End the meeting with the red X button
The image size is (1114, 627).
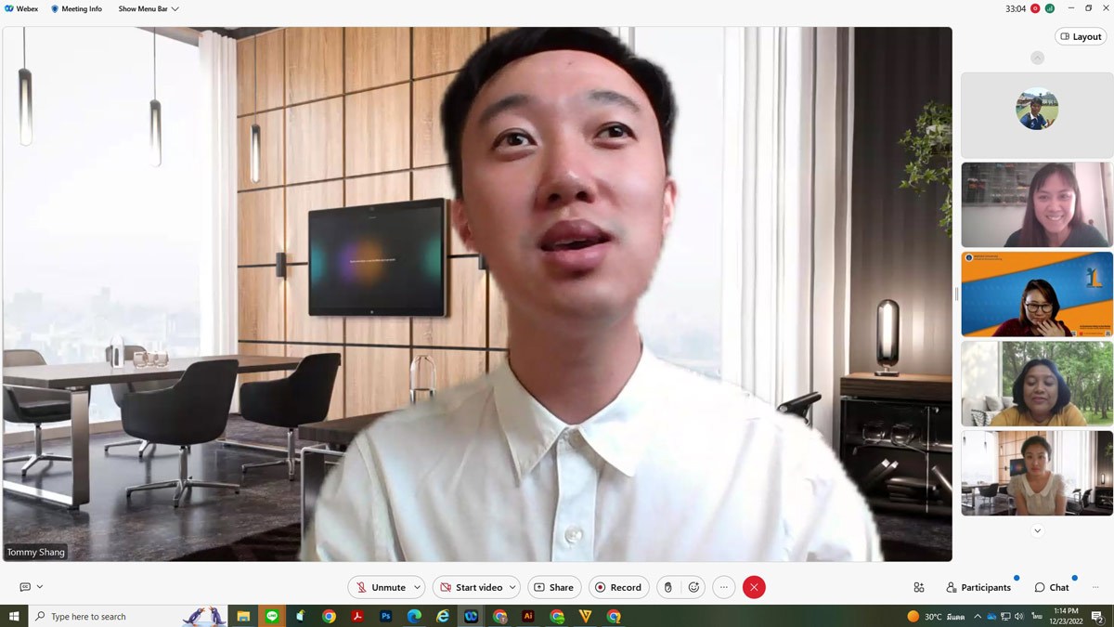tap(754, 587)
